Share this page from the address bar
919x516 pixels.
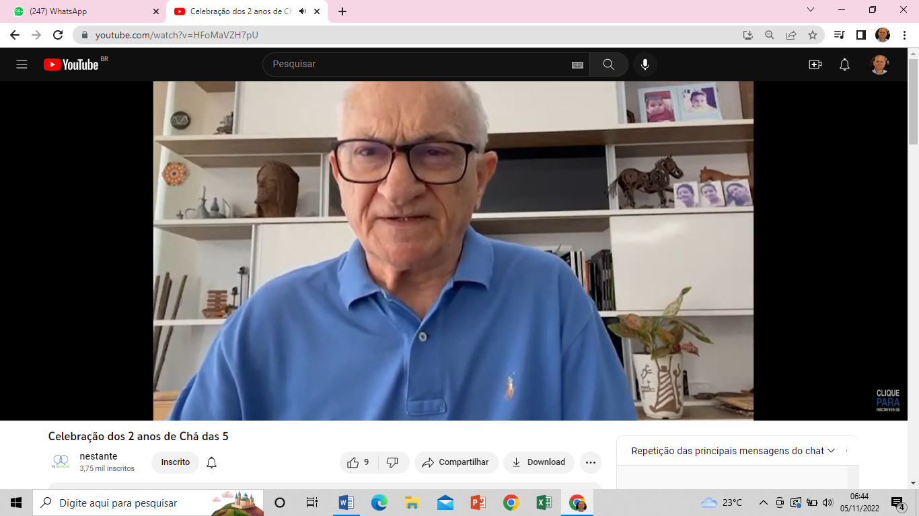791,35
